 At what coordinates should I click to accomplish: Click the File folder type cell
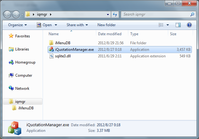click(138, 43)
